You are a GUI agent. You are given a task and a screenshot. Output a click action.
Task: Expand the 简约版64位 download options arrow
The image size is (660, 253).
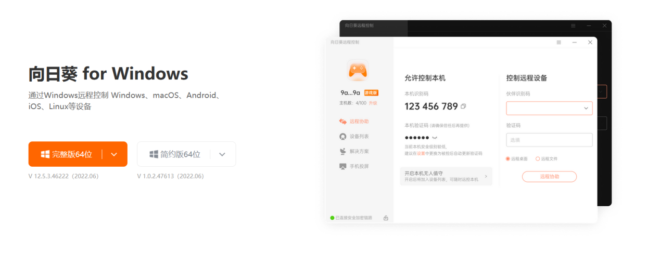222,154
